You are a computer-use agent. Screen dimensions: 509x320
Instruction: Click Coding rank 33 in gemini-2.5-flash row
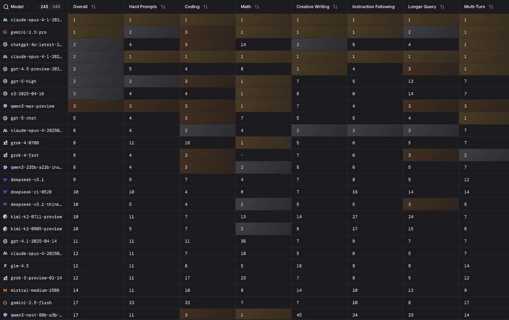pyautogui.click(x=187, y=303)
